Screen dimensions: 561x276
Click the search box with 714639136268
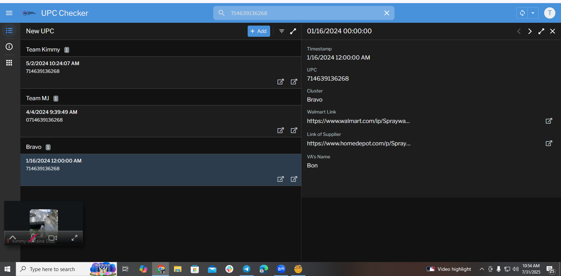[x=302, y=13]
